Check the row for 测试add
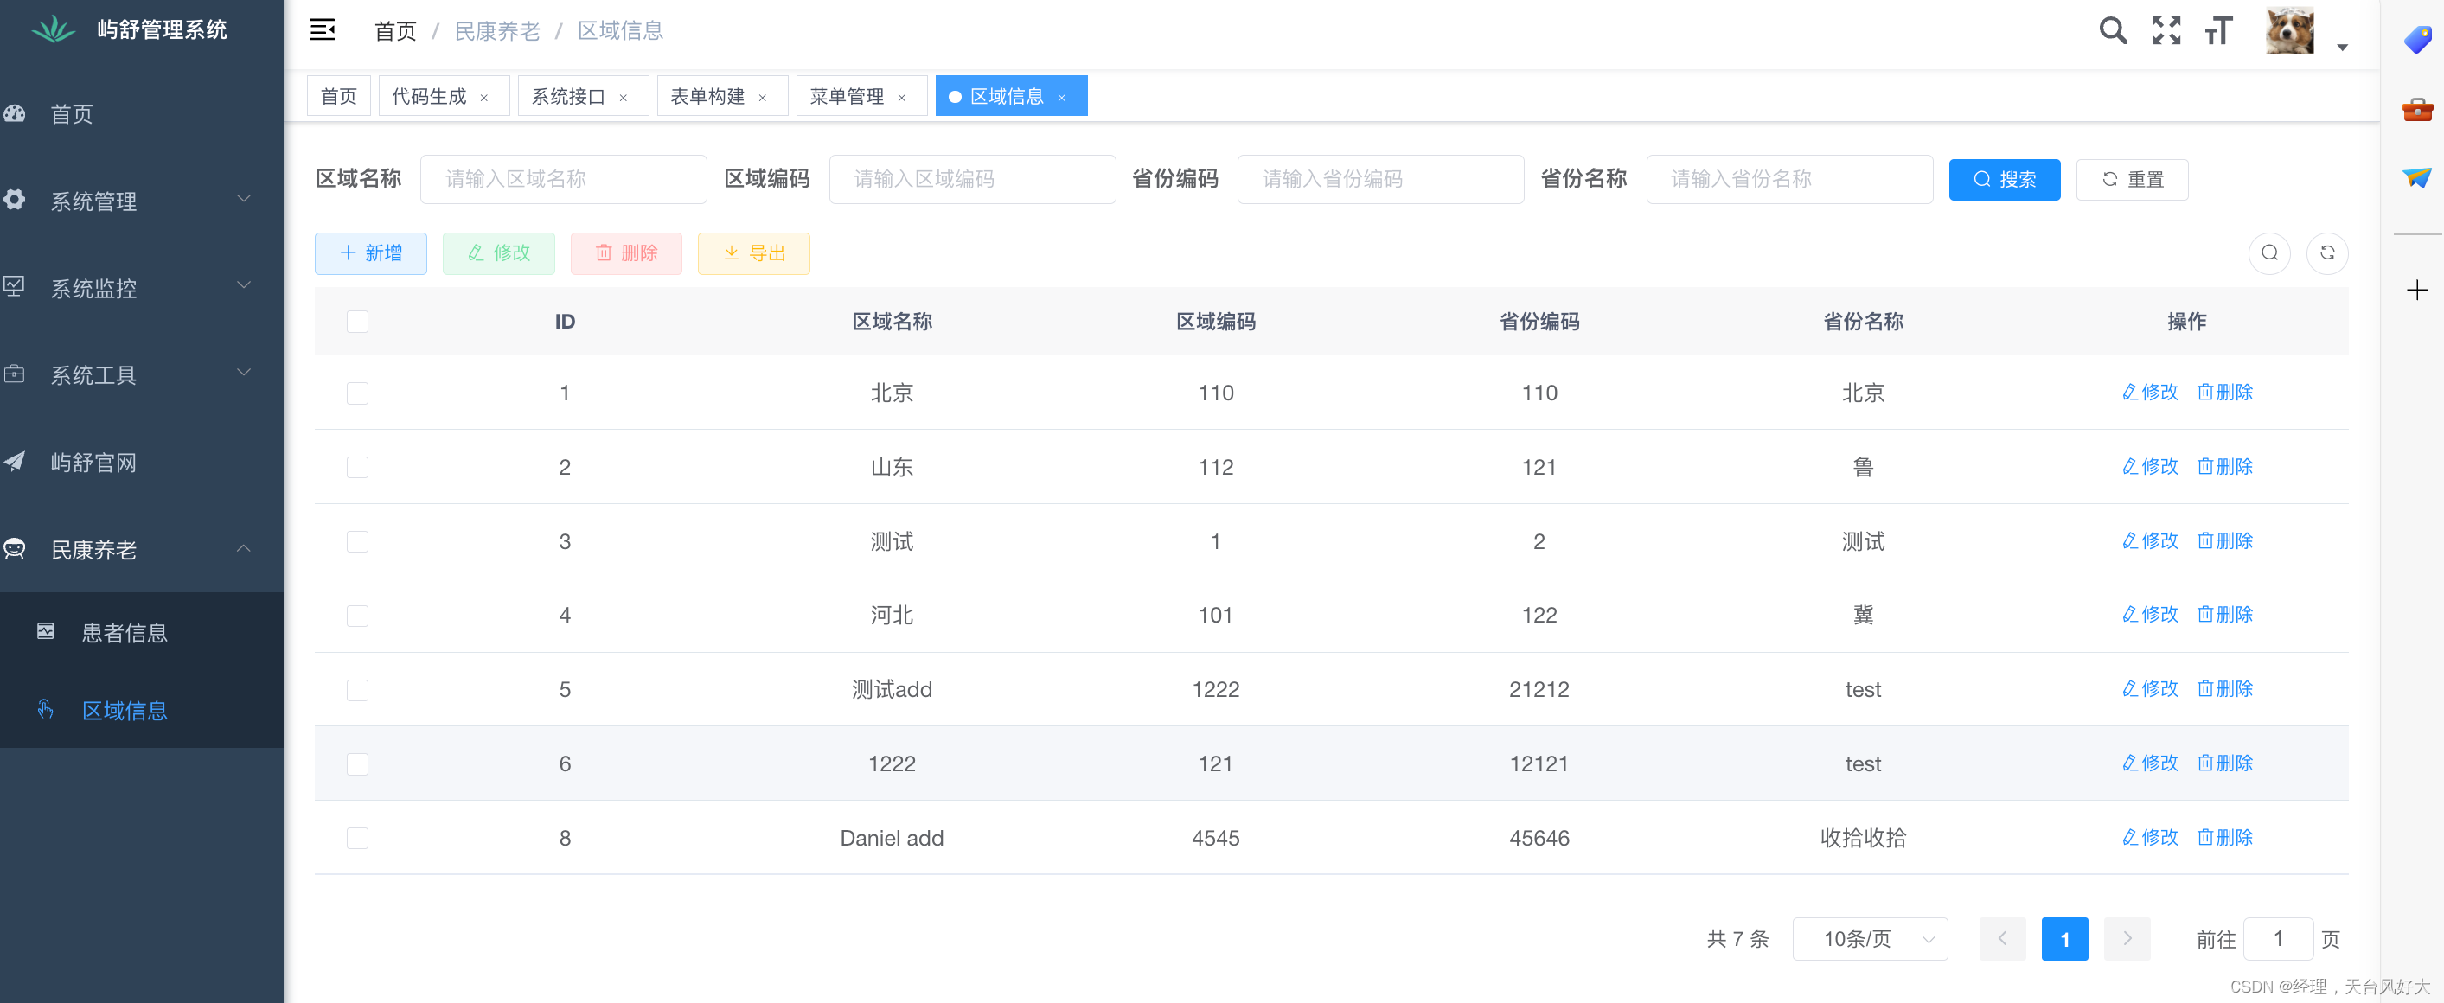This screenshot has width=2444, height=1003. [358, 690]
